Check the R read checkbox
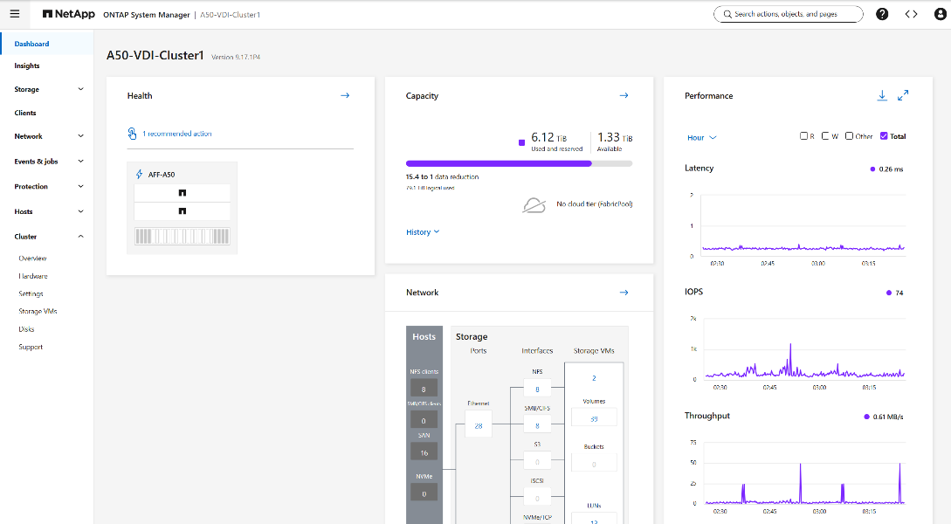Image resolution: width=951 pixels, height=524 pixels. (x=803, y=136)
